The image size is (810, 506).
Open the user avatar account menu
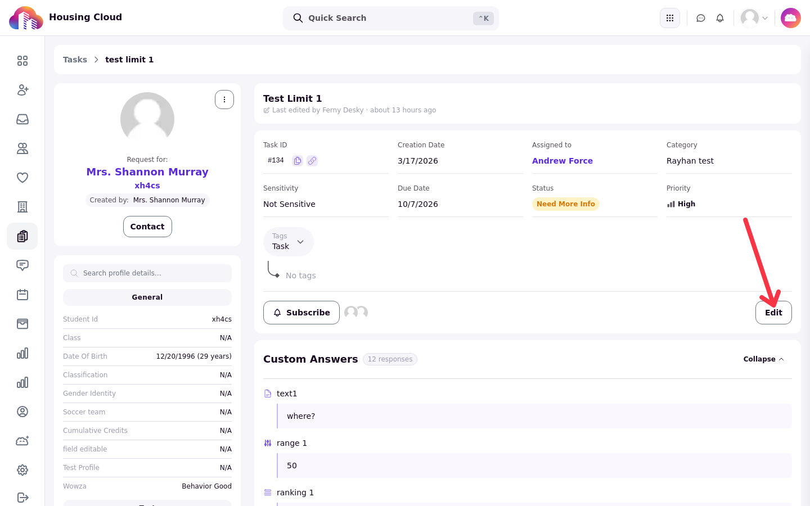tap(754, 18)
